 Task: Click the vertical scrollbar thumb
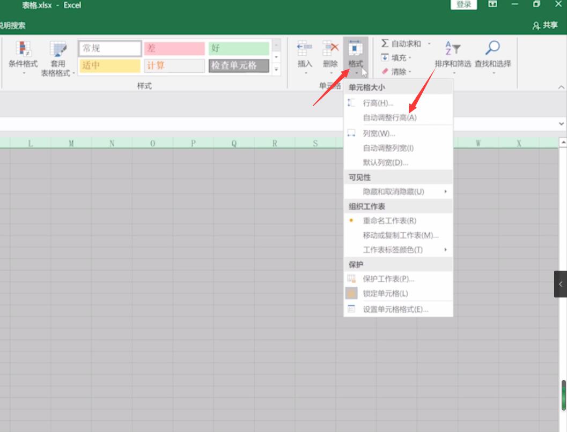[x=563, y=395]
